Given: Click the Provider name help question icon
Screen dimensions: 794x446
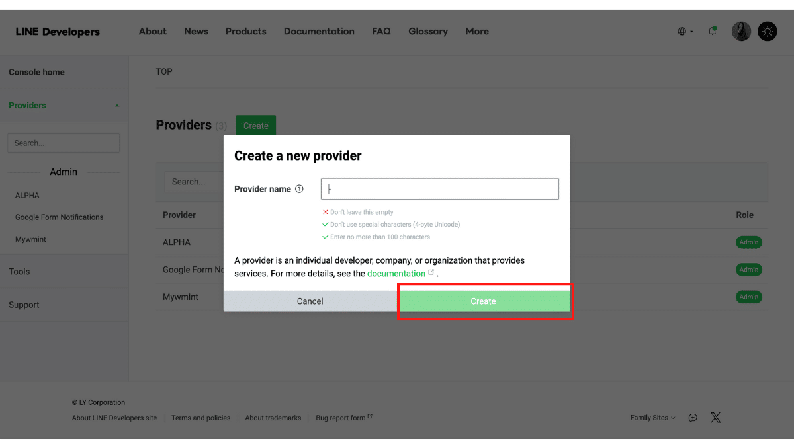Looking at the screenshot, I should (x=299, y=189).
